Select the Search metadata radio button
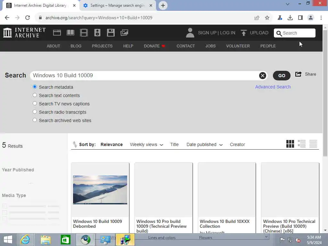 [x=35, y=86]
